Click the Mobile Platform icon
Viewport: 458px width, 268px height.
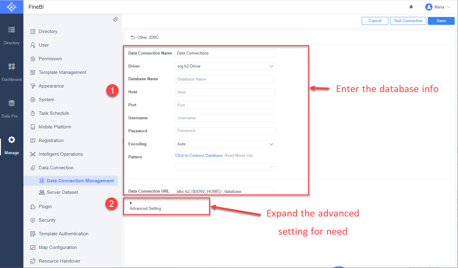click(33, 127)
